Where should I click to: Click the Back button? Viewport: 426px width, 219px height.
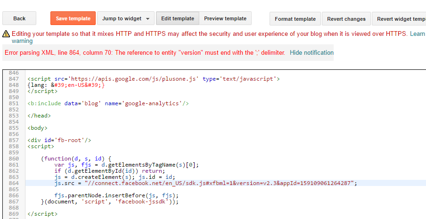(19, 18)
